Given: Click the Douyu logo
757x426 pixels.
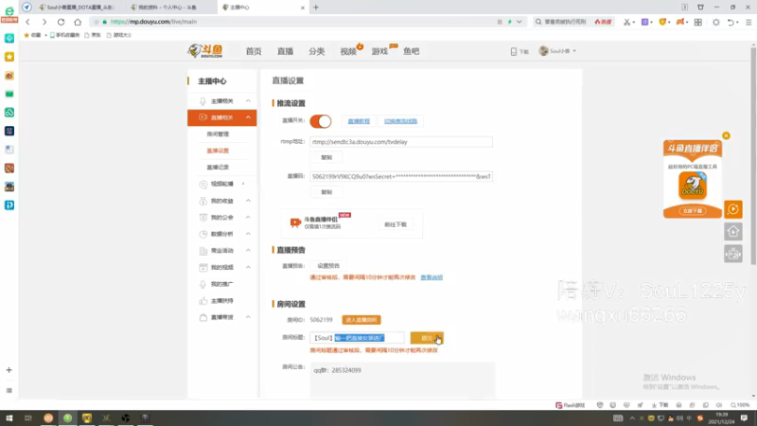Looking at the screenshot, I should (x=205, y=51).
